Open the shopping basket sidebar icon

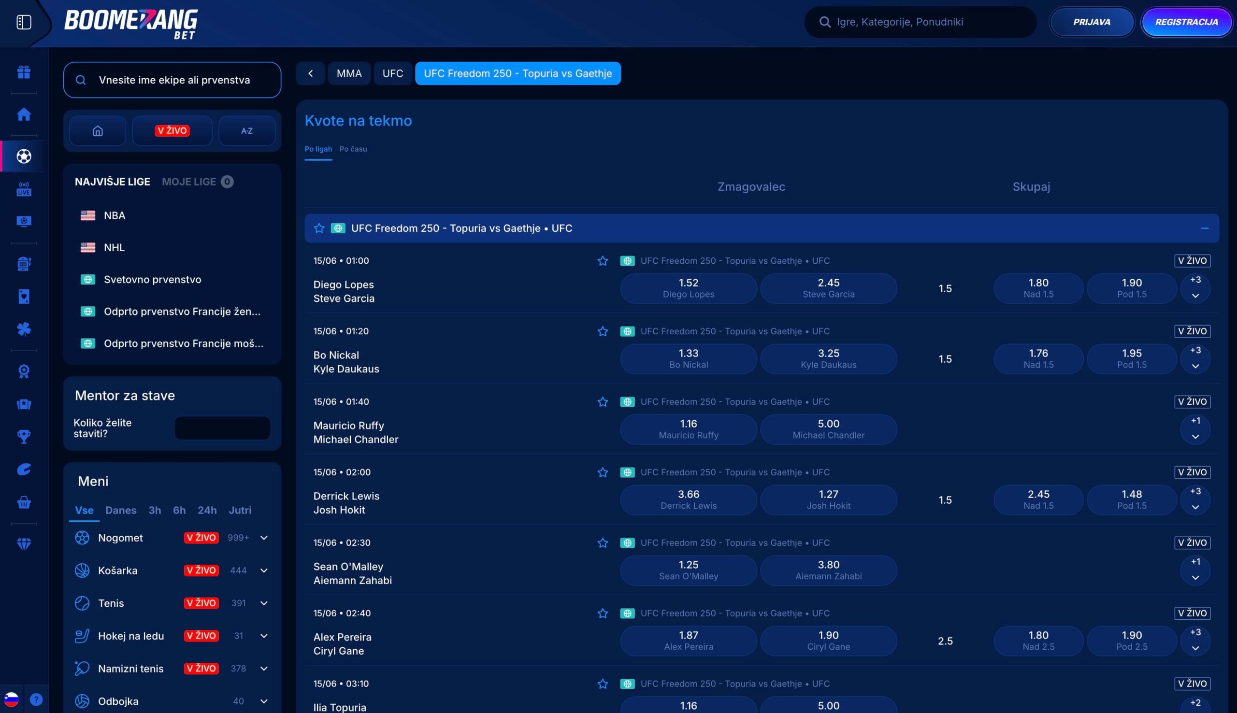(24, 502)
